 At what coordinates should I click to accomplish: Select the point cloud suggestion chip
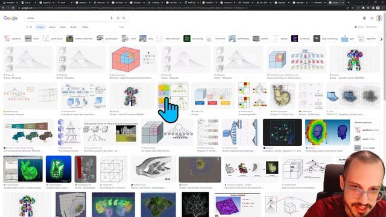click(x=52, y=39)
